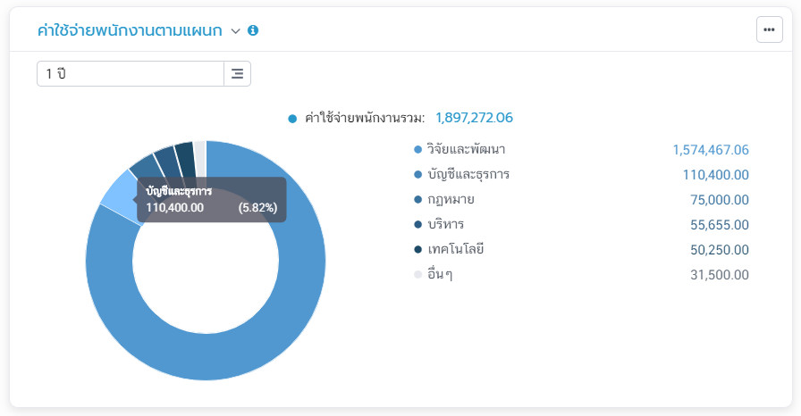Click the 75,000.00 amount for กฎหมาย
The width and height of the screenshot is (801, 416).
tap(719, 200)
